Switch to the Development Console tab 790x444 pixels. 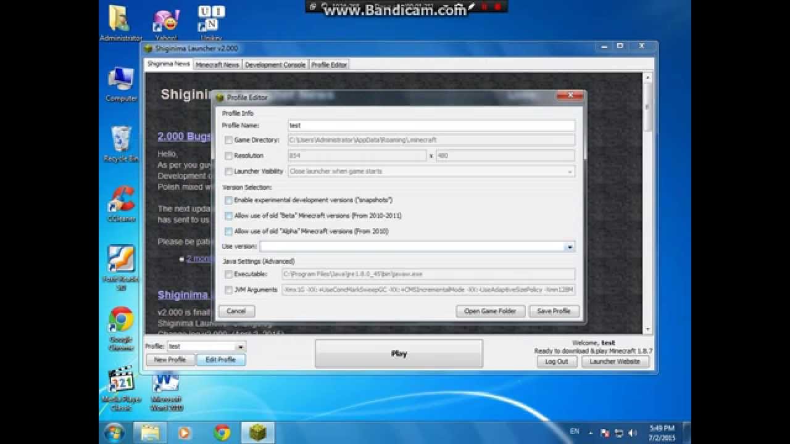[275, 65]
